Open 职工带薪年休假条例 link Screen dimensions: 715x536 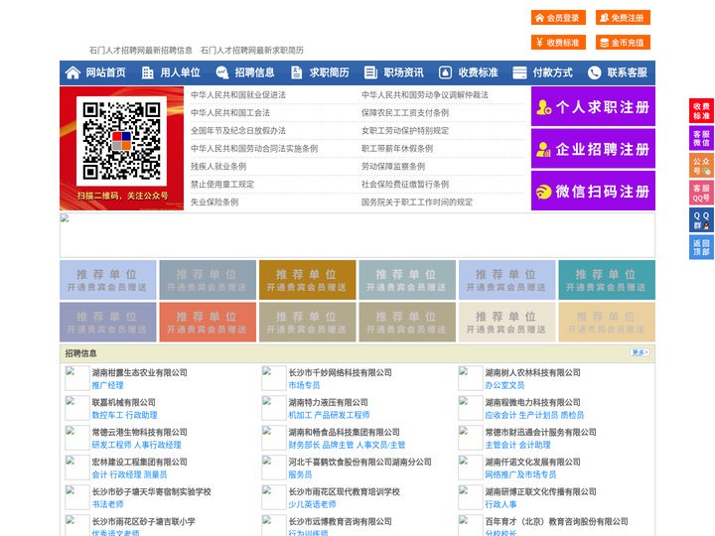(397, 149)
